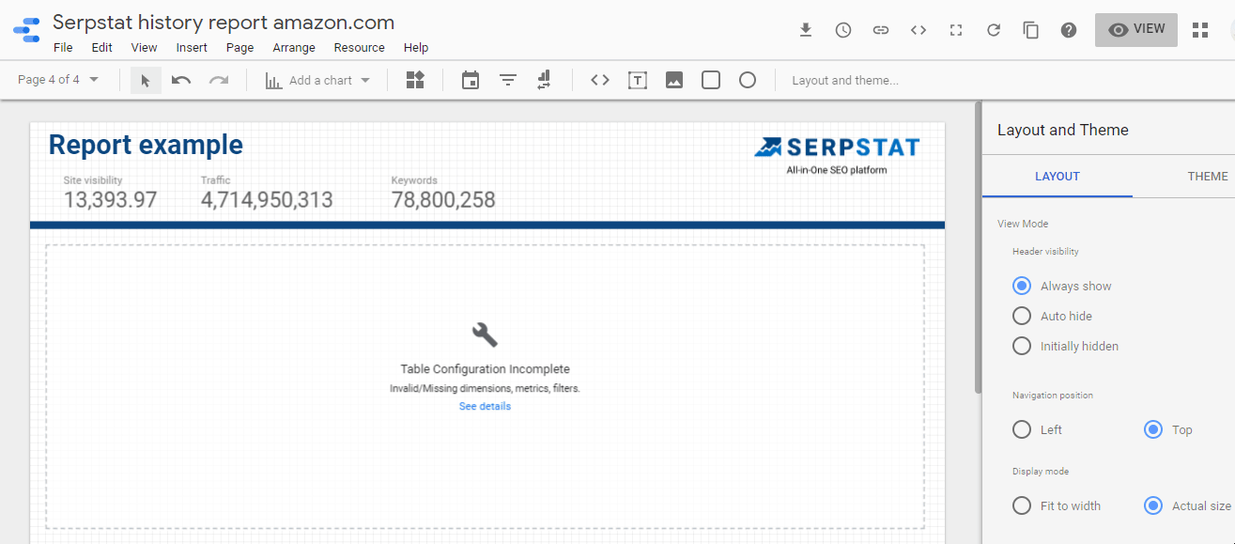Click the undo arrow
Screen dimensions: 1235x544
pos(181,80)
